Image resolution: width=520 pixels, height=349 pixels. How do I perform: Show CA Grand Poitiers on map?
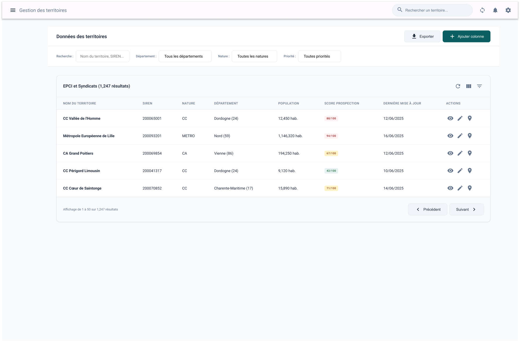[470, 153]
